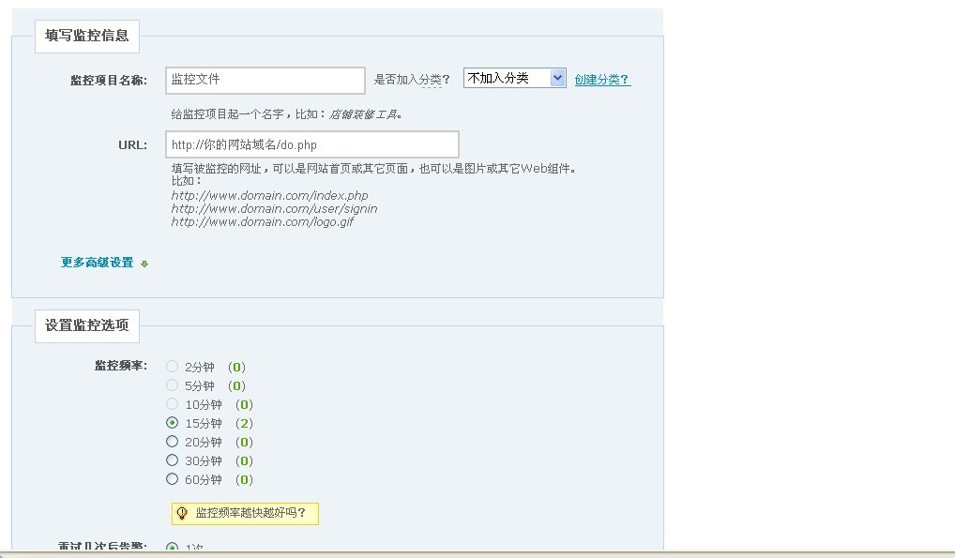Choose the 60分钟 frequency radio button
The height and width of the screenshot is (558, 955).
pyautogui.click(x=172, y=479)
